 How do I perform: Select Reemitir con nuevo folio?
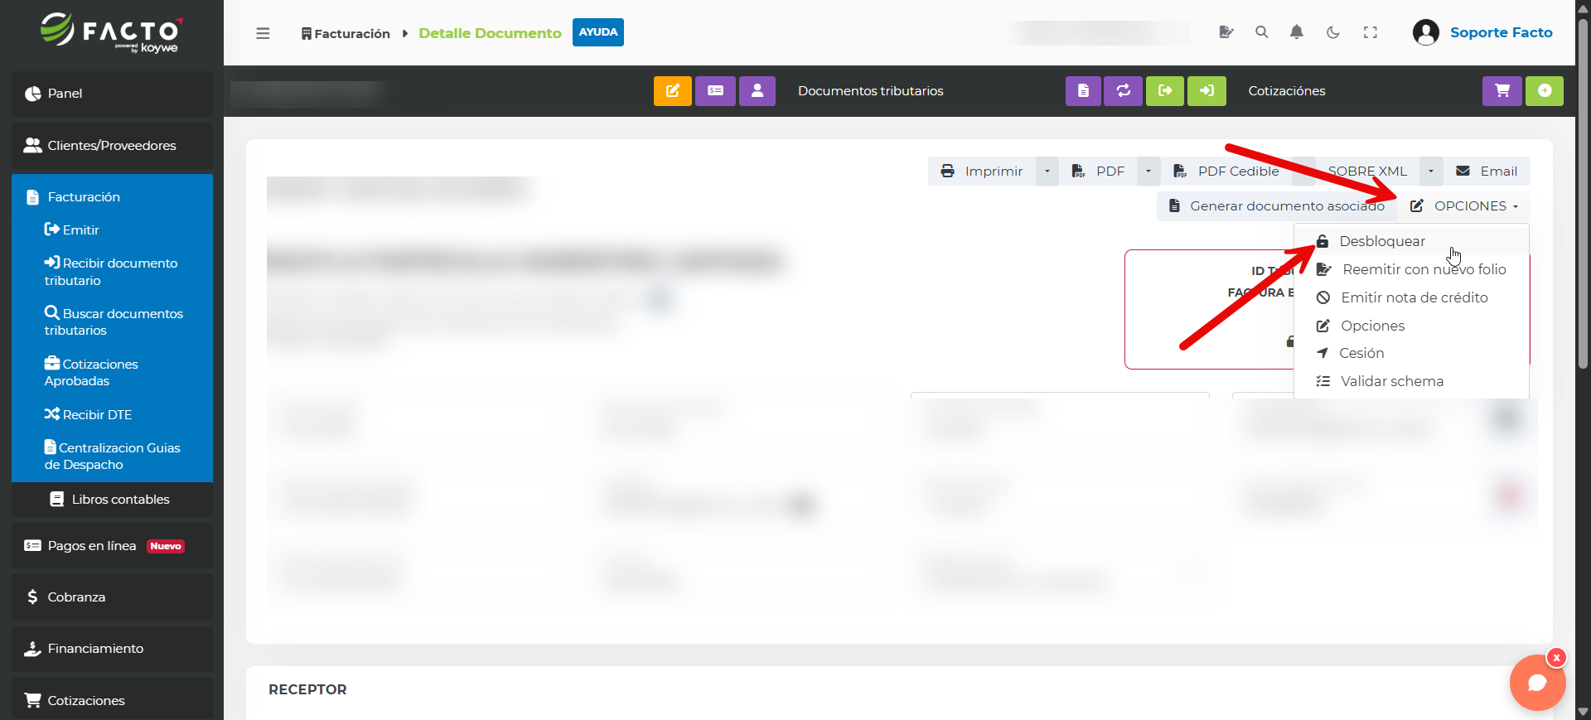click(x=1411, y=269)
